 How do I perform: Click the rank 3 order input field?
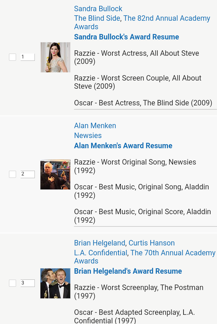pyautogui.click(x=28, y=283)
